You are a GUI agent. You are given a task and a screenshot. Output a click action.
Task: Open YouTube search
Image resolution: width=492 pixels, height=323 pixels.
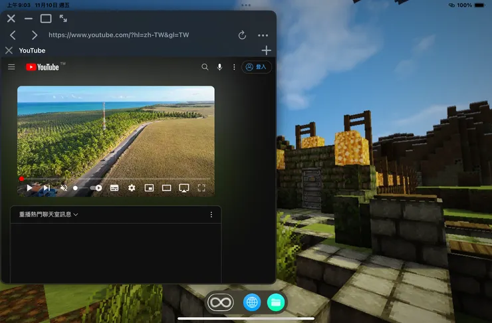coord(205,67)
